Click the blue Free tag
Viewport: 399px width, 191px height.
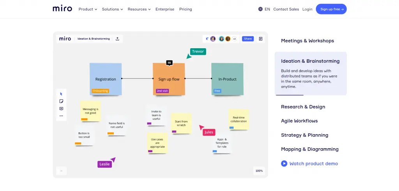click(x=217, y=91)
